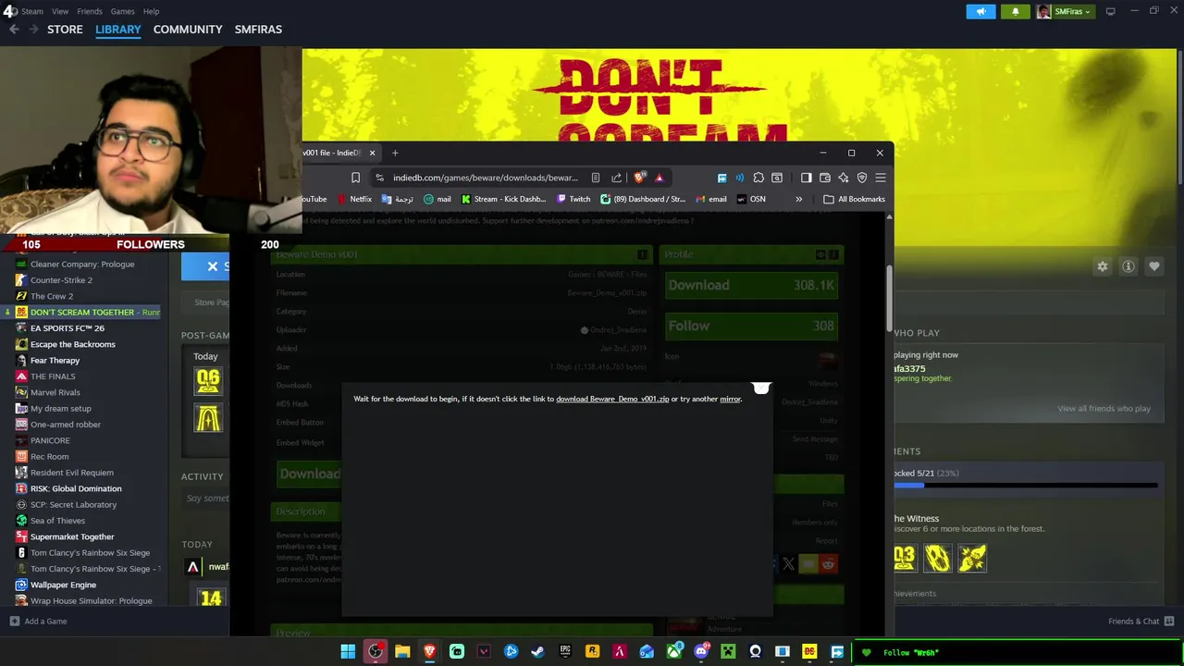Open OSN bookmark
The image size is (1184, 666).
pos(751,199)
